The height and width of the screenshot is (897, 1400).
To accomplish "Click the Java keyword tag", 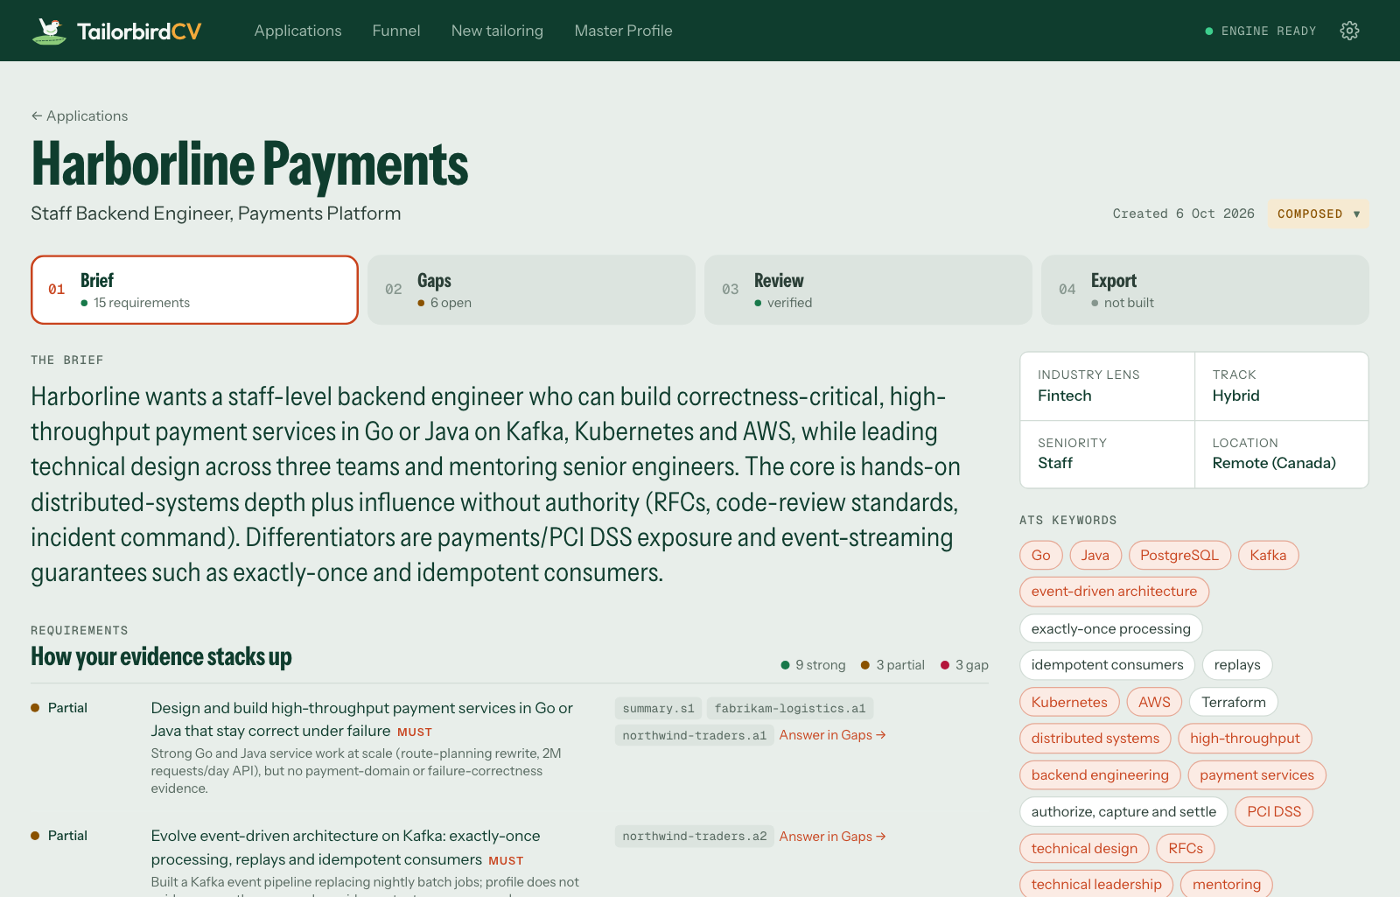I will [x=1095, y=556].
